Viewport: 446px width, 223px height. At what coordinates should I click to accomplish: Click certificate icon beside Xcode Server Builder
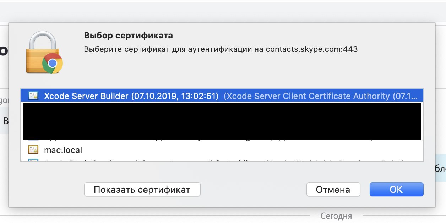33,96
